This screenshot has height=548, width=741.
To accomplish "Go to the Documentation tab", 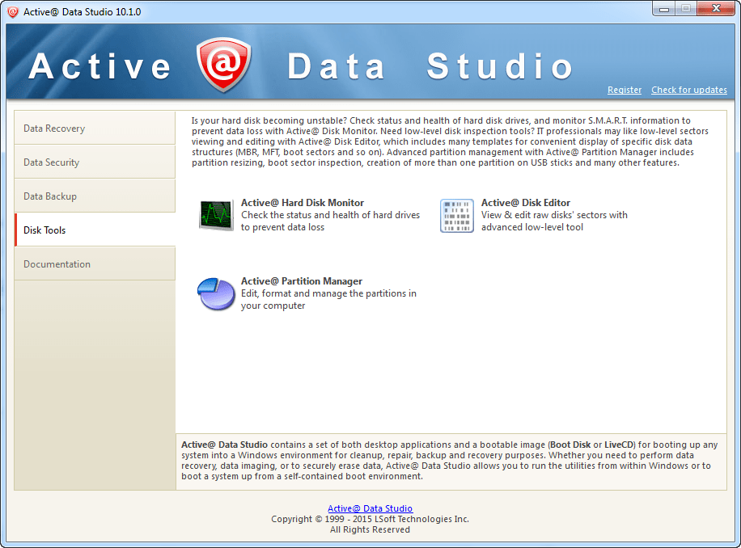I will tap(95, 263).
